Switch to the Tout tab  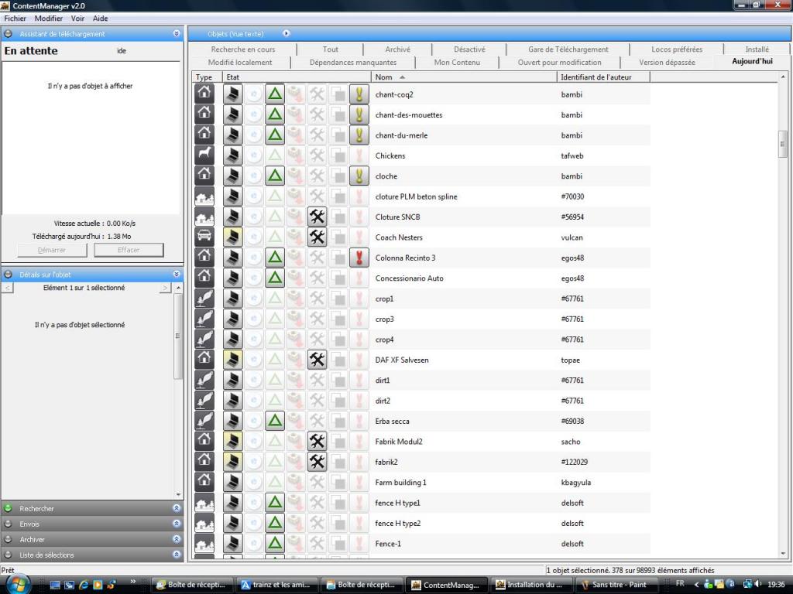pos(330,49)
